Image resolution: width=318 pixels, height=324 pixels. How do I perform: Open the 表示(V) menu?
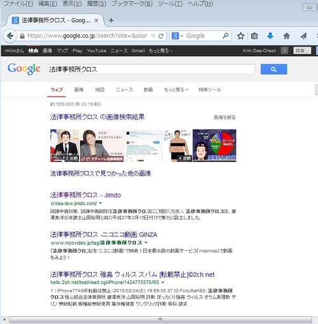tap(72, 4)
